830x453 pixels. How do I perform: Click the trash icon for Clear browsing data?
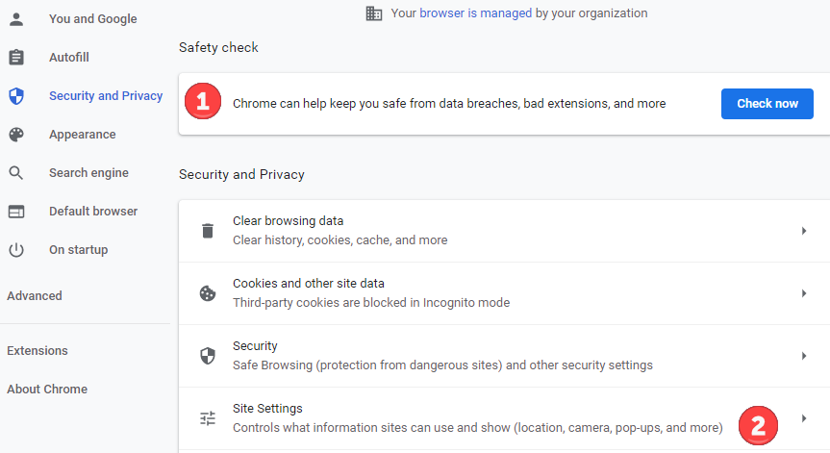(x=208, y=231)
